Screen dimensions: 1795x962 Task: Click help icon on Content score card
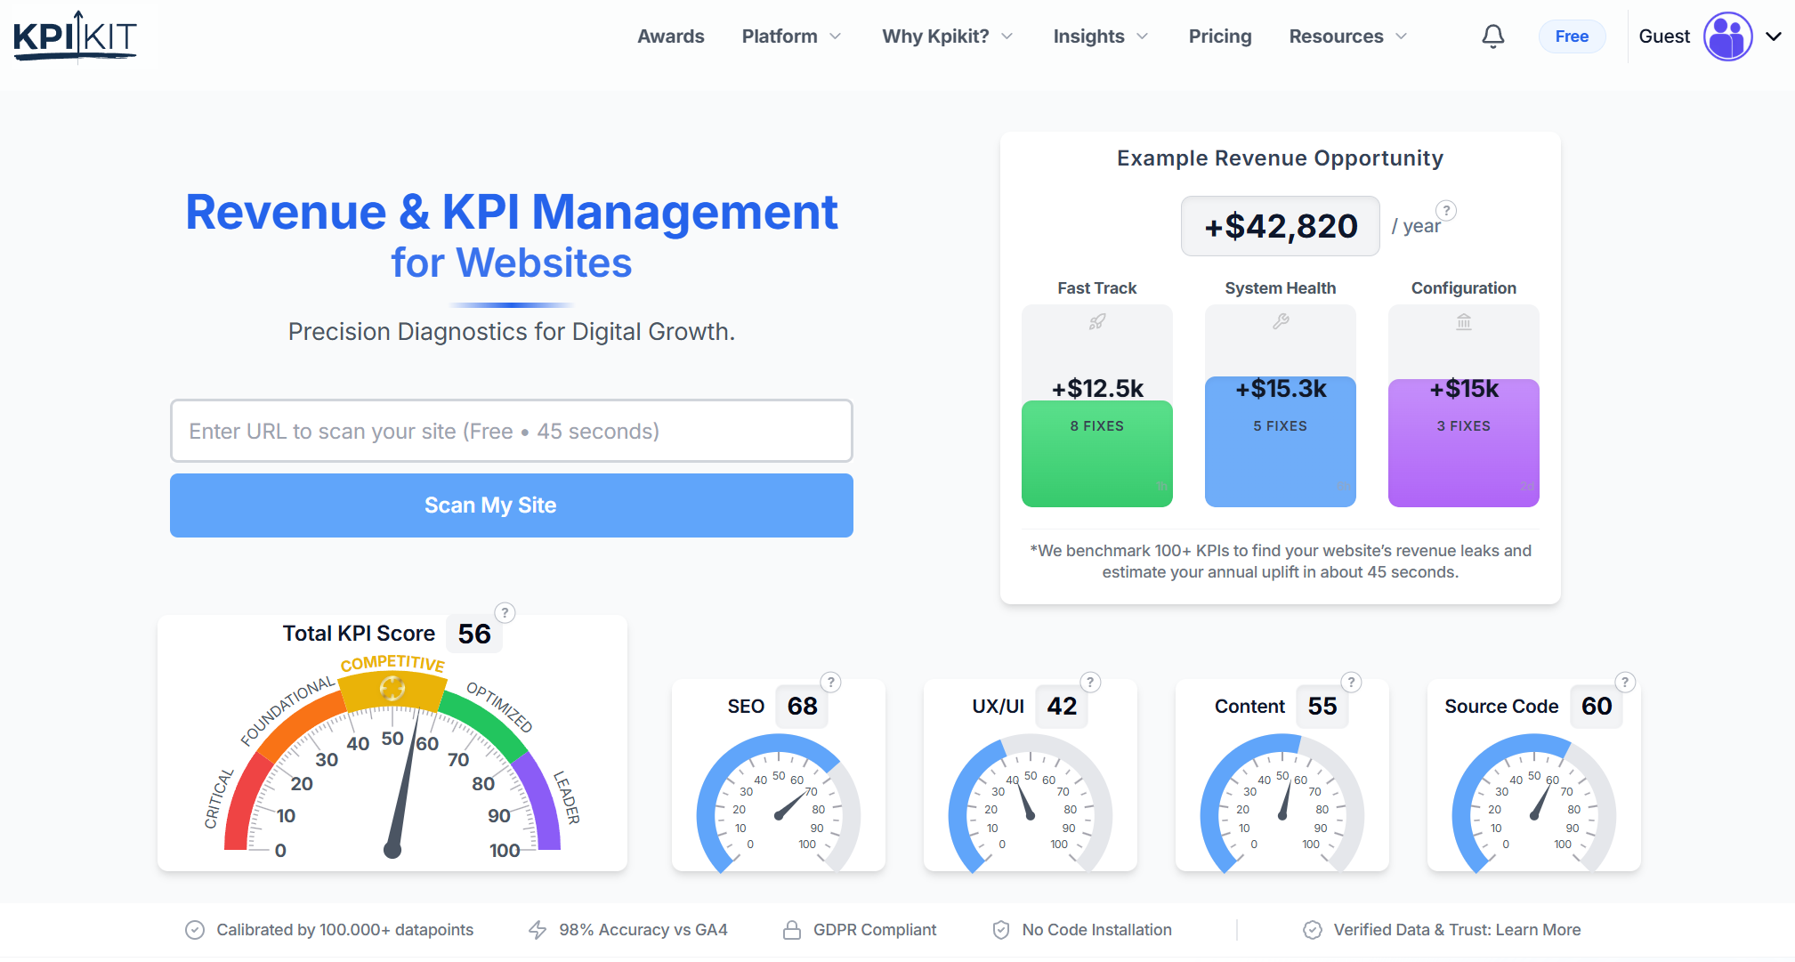point(1351,683)
